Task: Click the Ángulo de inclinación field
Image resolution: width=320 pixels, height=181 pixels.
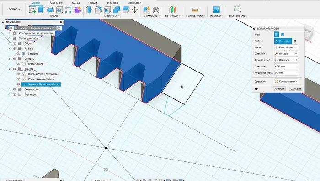Action: point(286,72)
